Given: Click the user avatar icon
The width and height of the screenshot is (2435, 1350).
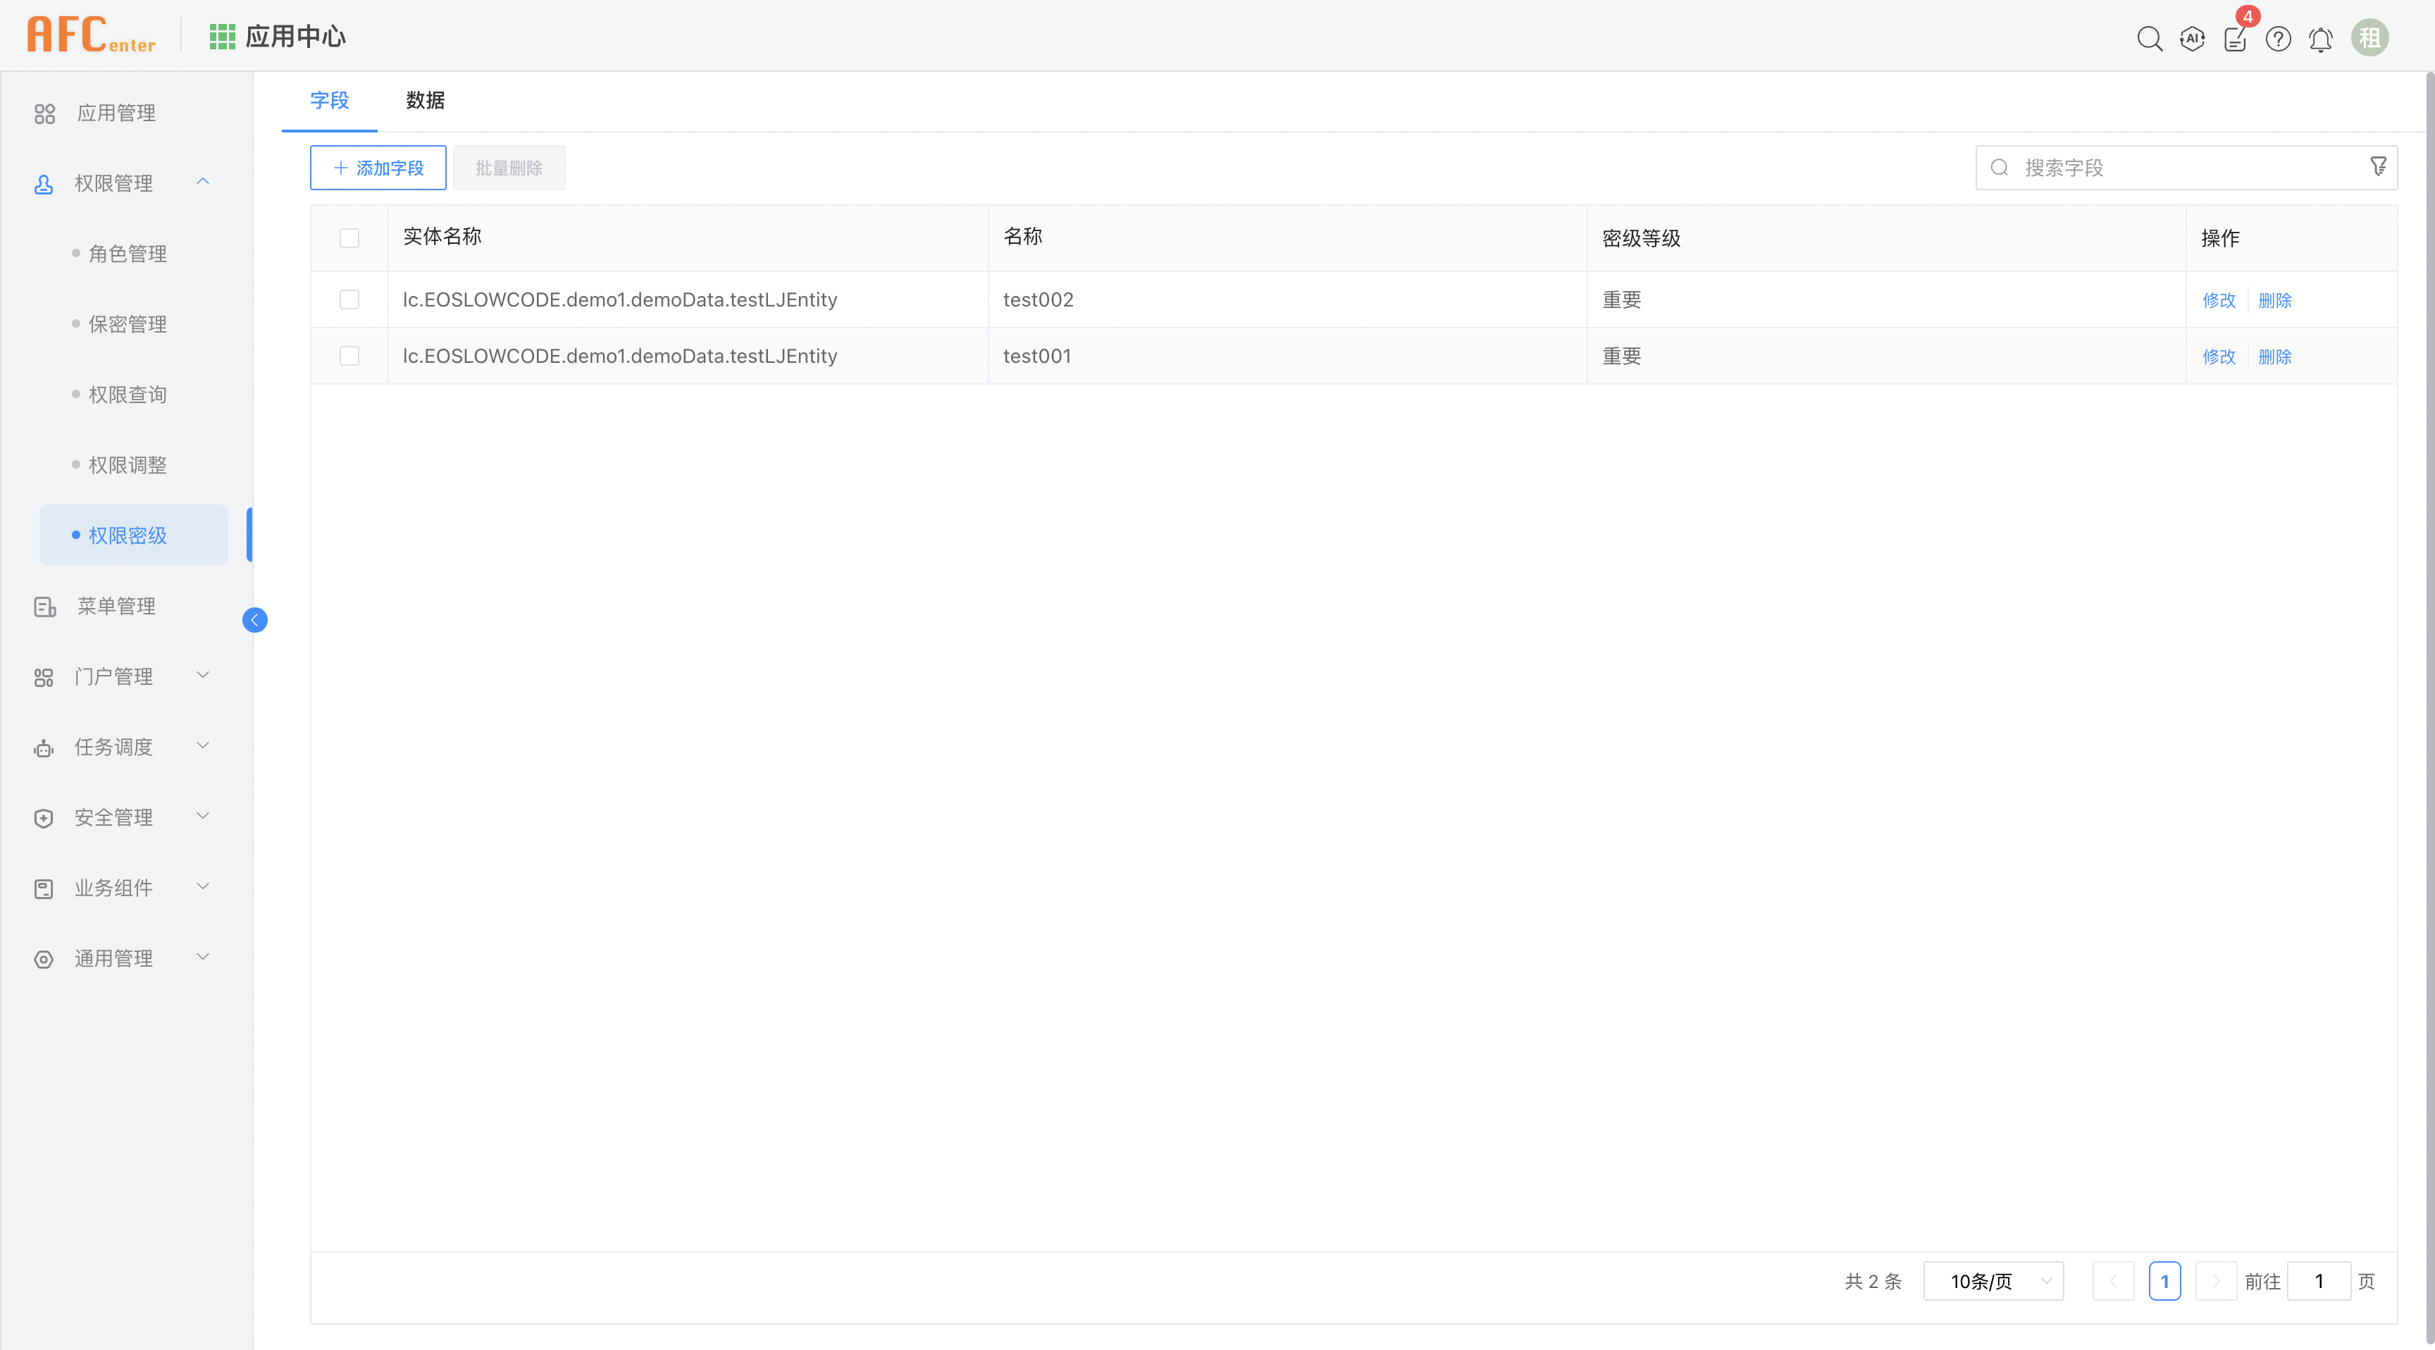Looking at the screenshot, I should [x=2369, y=38].
